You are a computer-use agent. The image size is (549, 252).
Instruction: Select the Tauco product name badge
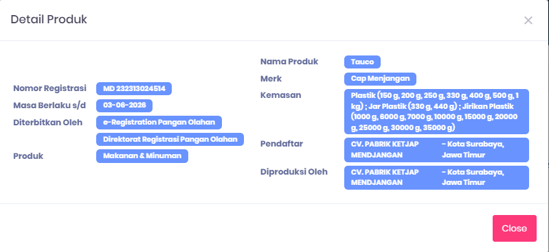[362, 62]
